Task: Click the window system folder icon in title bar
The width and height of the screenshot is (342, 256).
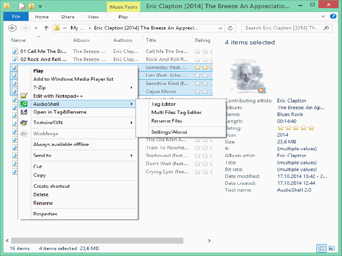Action: 7,6
